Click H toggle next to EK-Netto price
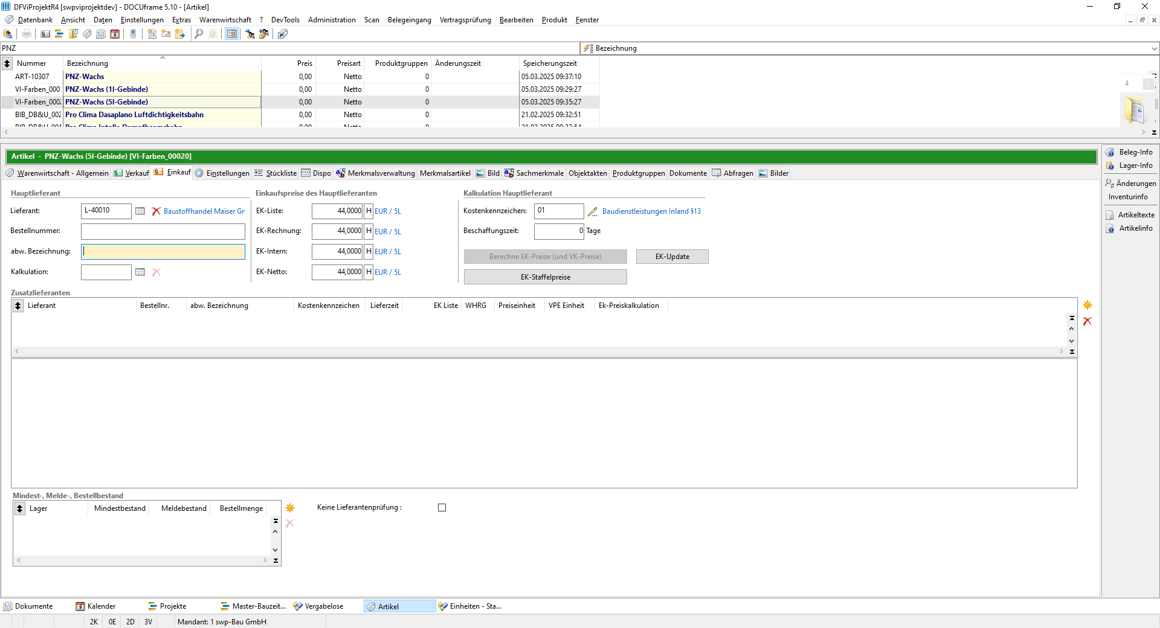This screenshot has height=628, width=1160. tap(369, 272)
